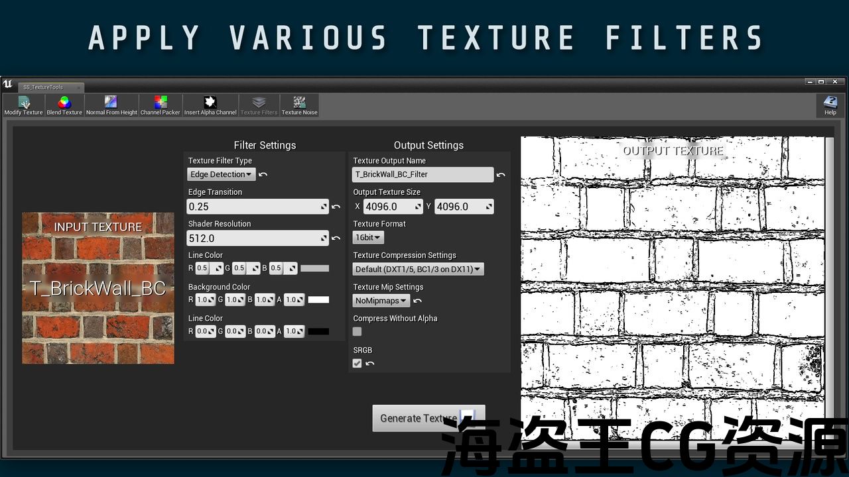Select the Blend Texture tool

(x=64, y=105)
